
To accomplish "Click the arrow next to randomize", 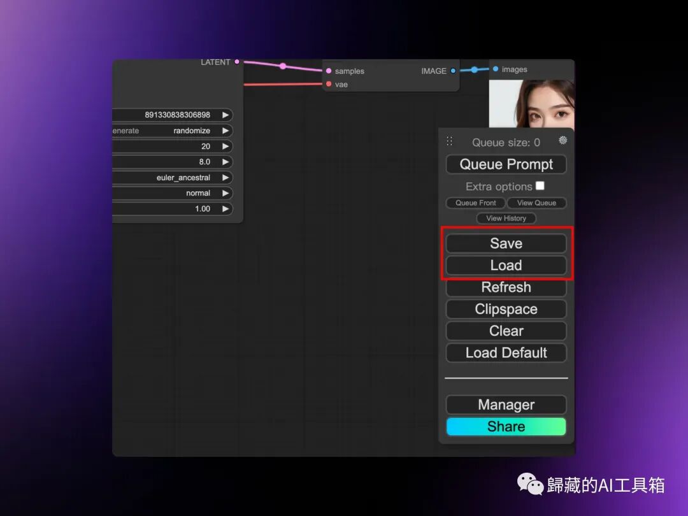I will tap(226, 131).
